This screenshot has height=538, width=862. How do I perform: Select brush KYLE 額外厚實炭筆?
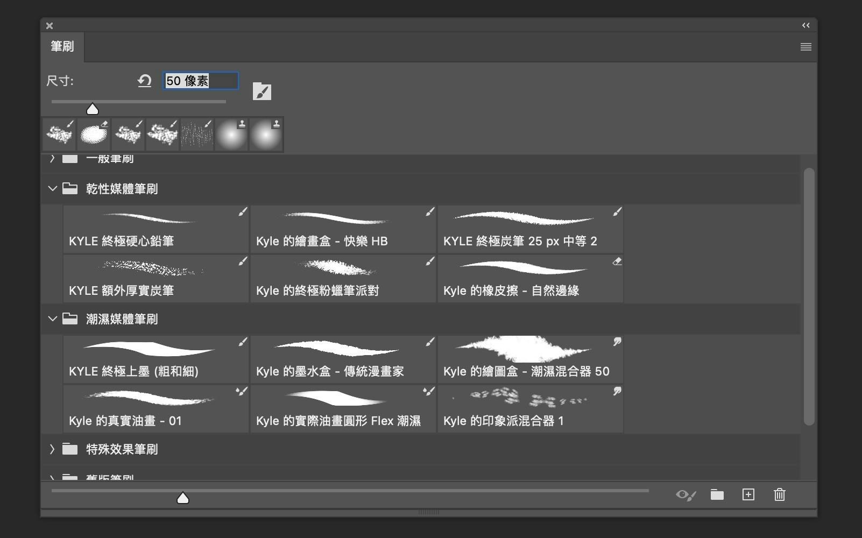(x=156, y=279)
